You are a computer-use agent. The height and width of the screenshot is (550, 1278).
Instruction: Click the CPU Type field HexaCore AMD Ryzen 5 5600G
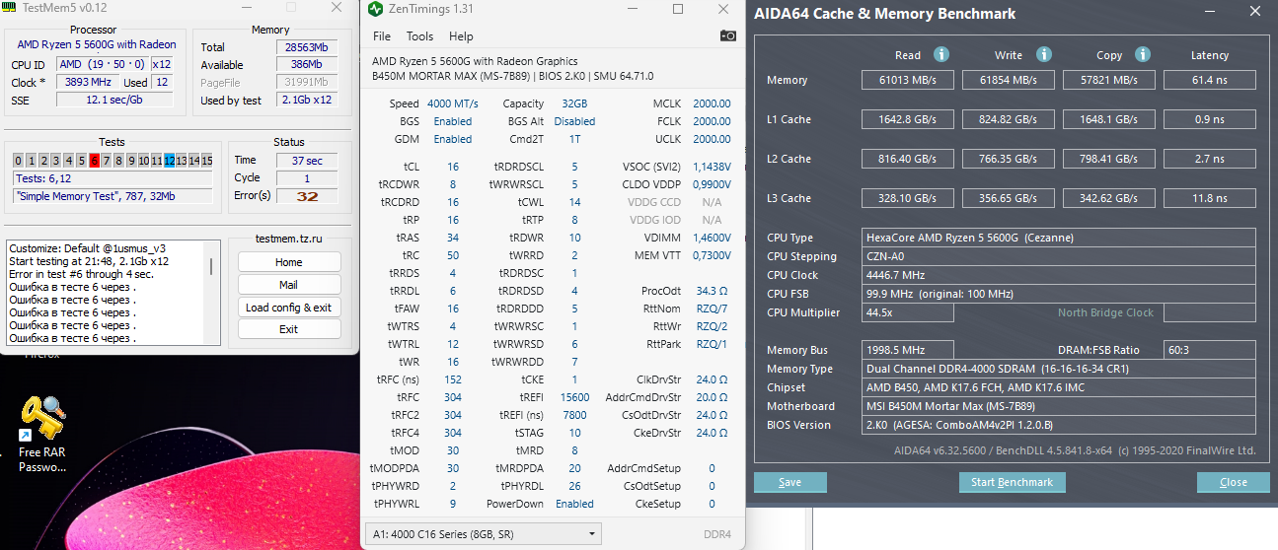pyautogui.click(x=1059, y=238)
